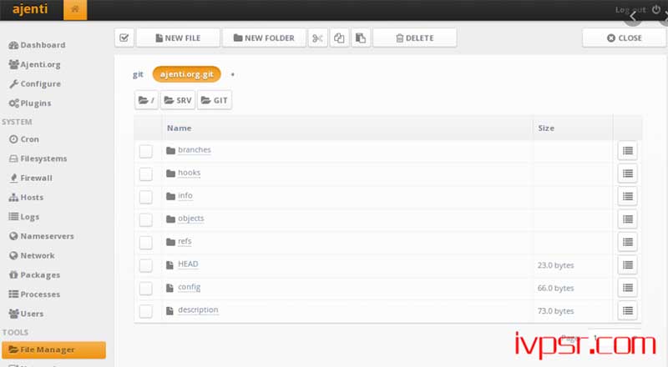Open options menu for branches row
This screenshot has width=668, height=367.
(x=628, y=151)
